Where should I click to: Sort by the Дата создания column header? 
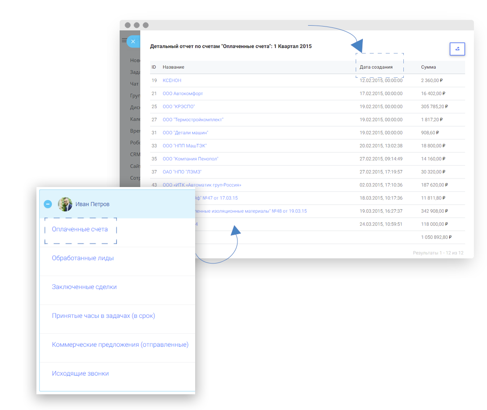click(376, 67)
